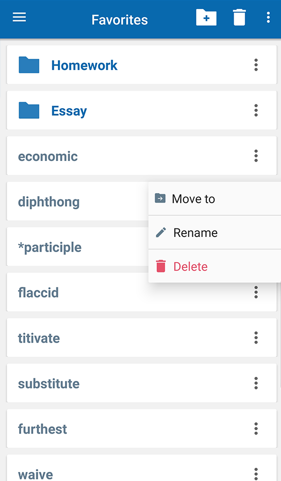Click the red trash icon beside Delete
Screen dimensions: 281x481
coord(161,266)
